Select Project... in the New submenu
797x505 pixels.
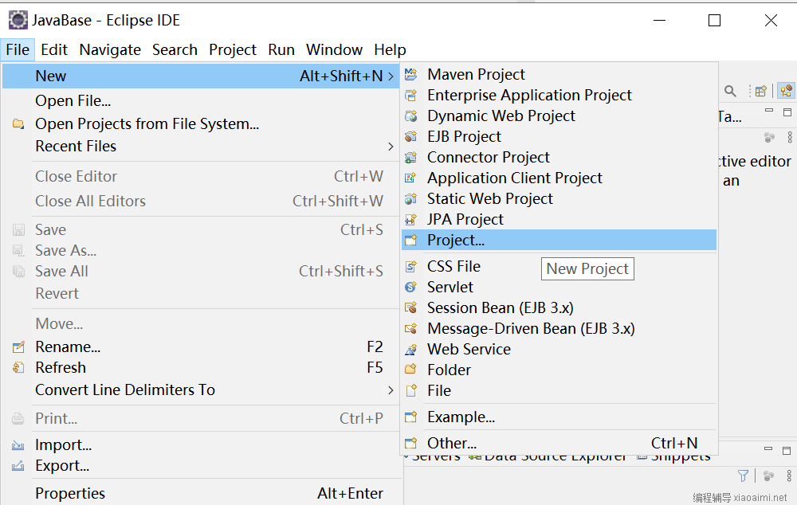coord(455,240)
